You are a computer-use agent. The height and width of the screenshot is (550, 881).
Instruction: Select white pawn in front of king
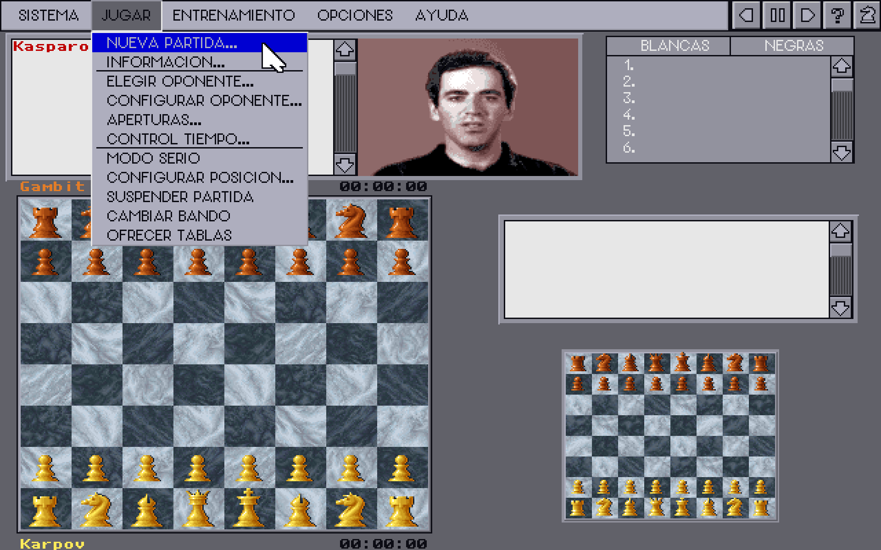[249, 467]
